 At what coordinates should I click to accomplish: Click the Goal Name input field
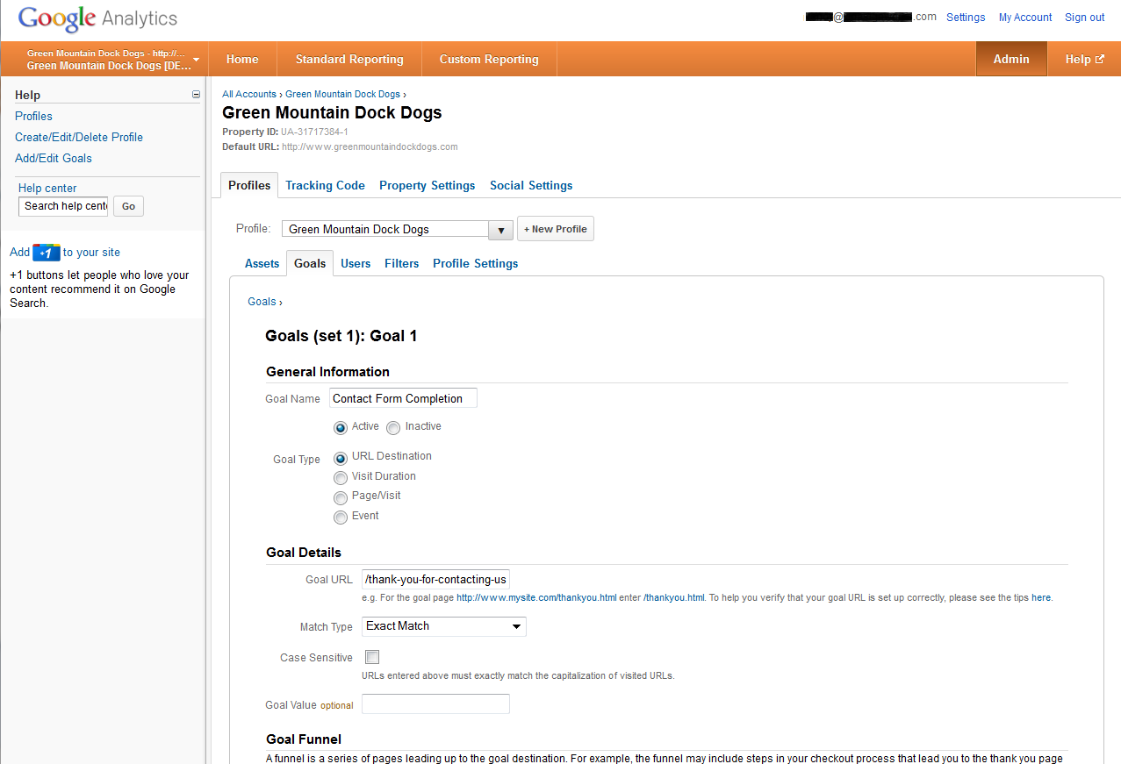404,398
